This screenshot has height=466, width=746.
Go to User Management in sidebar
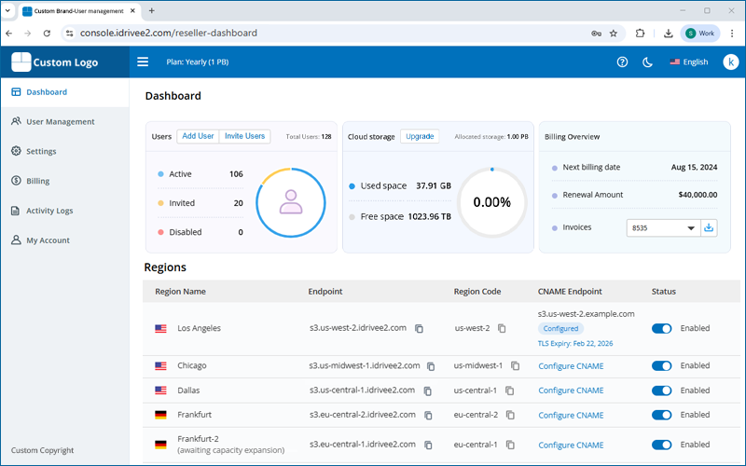(x=60, y=121)
